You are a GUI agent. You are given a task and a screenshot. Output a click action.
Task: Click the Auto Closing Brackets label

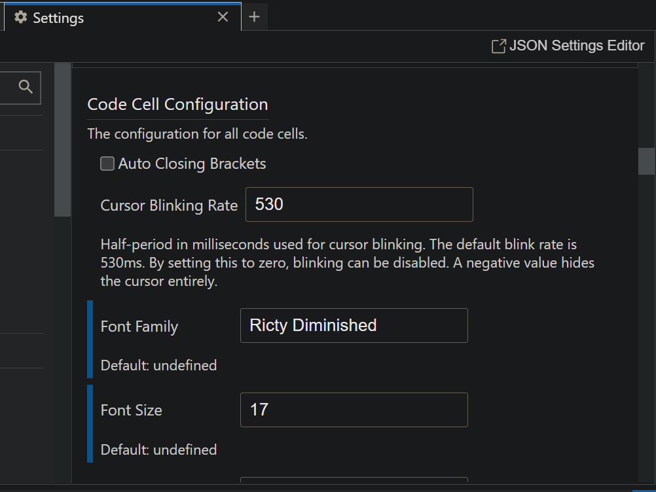tap(192, 164)
